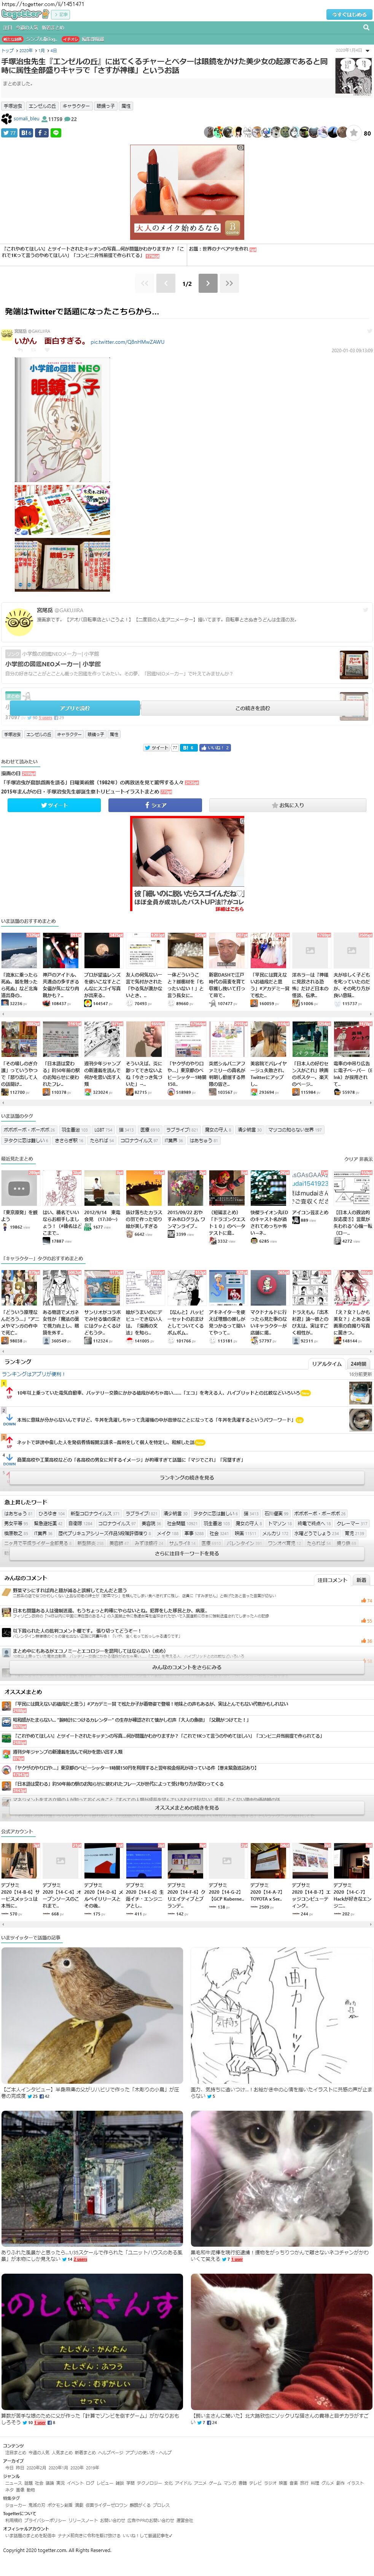The height and width of the screenshot is (2576, 374).
Task: Open the lipstick makeup advertisement
Action: [187, 191]
